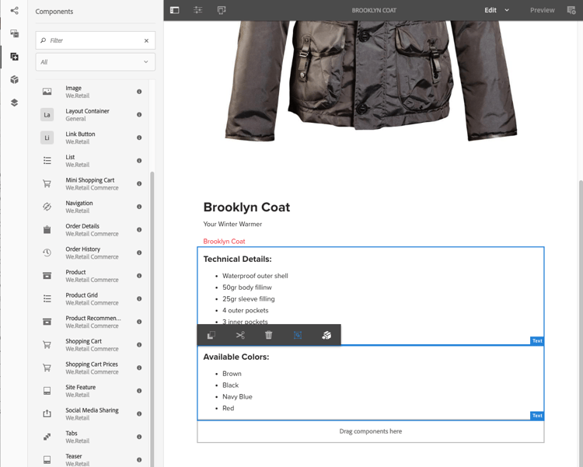Select the Product component row
The width and height of the screenshot is (583, 467).
point(93,276)
